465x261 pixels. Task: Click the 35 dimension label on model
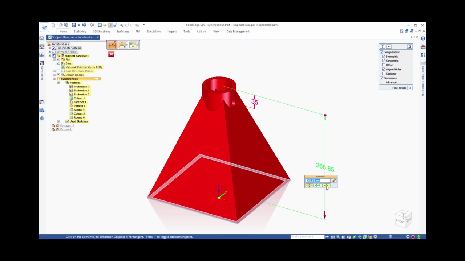point(255,102)
